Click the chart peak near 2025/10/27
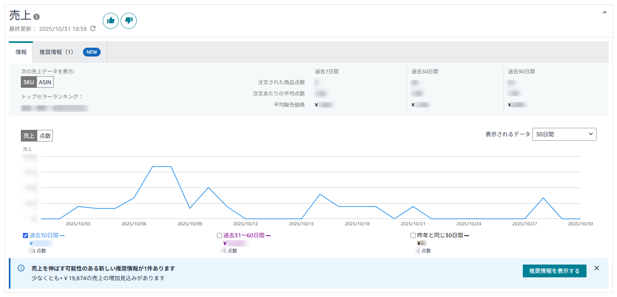 click(x=543, y=198)
